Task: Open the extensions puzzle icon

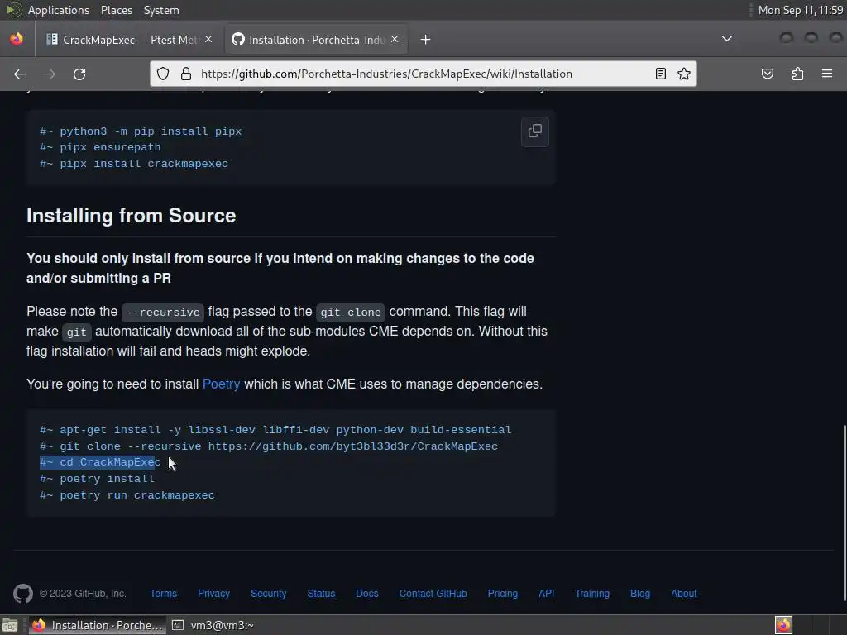Action: [797, 74]
